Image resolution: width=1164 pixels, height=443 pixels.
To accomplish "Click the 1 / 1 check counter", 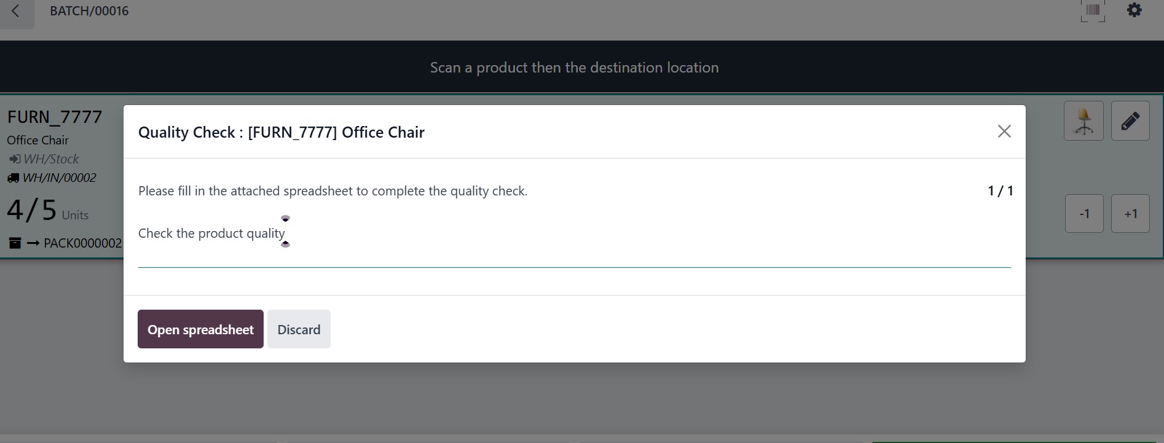I will click(1000, 191).
